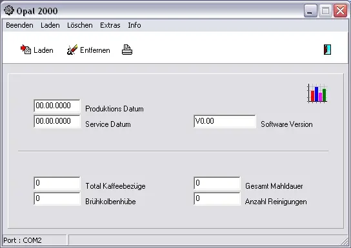Screen dimensions: 351x248
Task: Click the window resize grip corner
Action: tap(345, 242)
